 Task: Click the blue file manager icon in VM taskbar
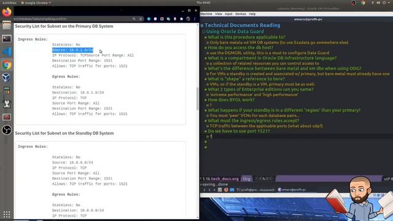pyautogui.click(x=232, y=190)
